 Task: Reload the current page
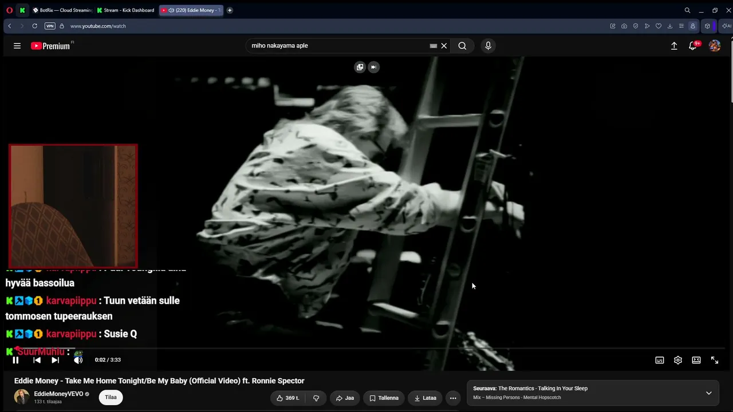pyautogui.click(x=34, y=26)
